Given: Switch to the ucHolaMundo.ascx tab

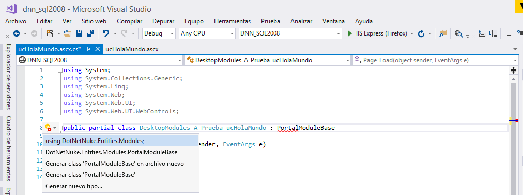Looking at the screenshot, I should pos(132,49).
